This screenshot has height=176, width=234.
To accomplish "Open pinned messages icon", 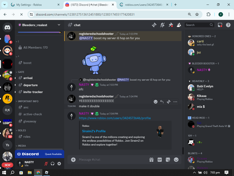I will tap(171, 25).
